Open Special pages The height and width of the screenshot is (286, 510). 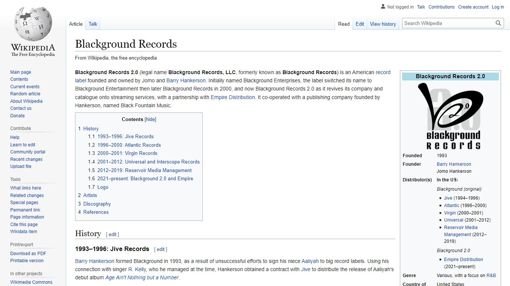(x=24, y=203)
